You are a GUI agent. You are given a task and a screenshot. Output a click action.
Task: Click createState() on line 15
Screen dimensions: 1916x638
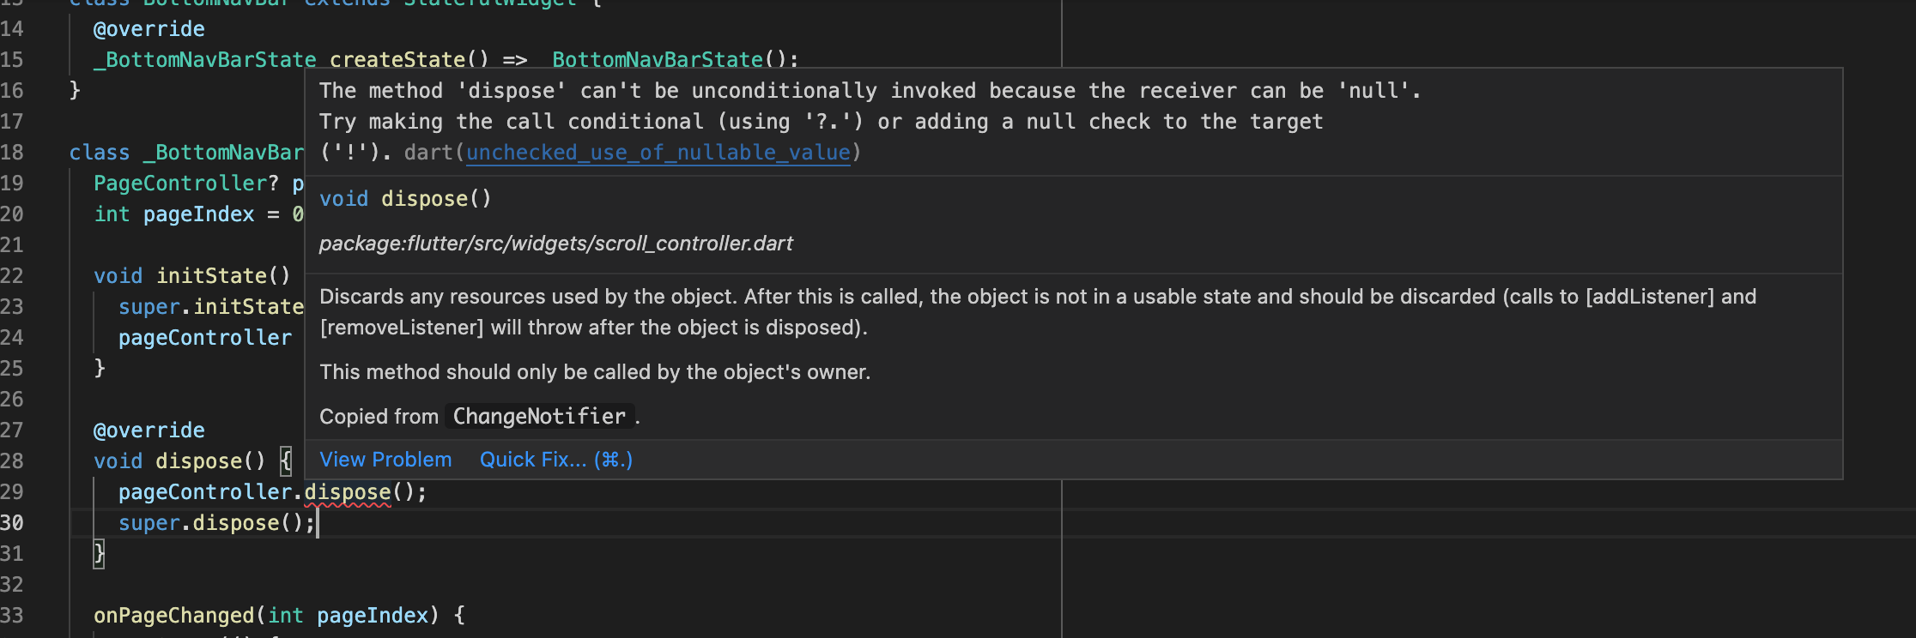(409, 60)
